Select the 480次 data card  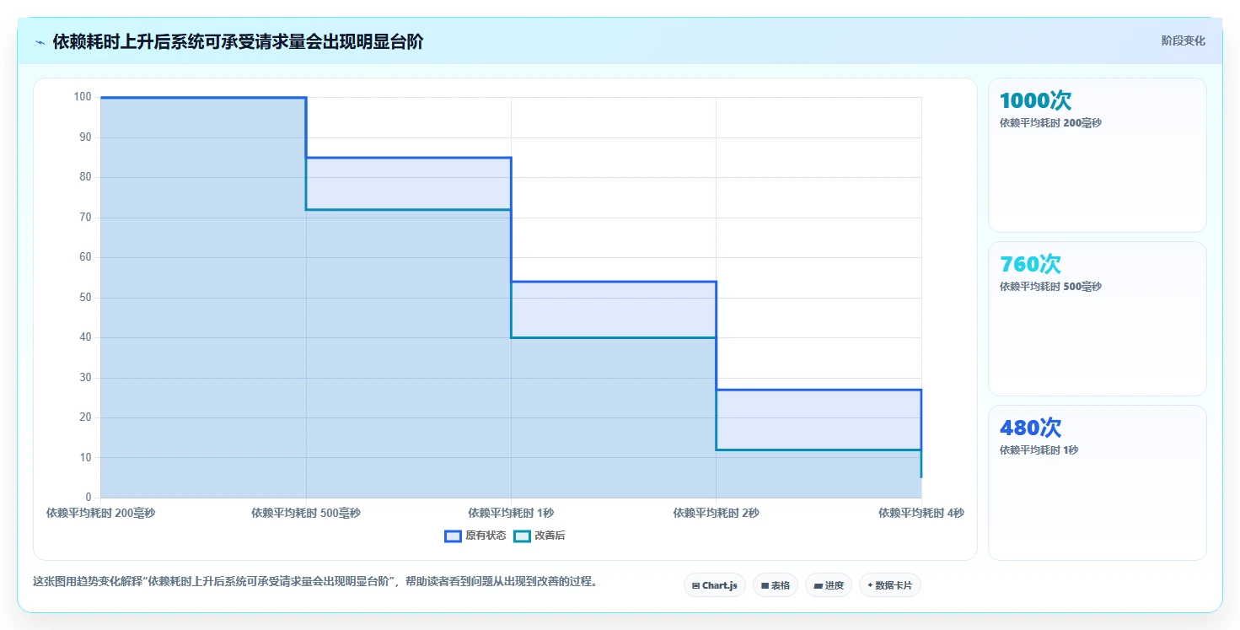1097,482
